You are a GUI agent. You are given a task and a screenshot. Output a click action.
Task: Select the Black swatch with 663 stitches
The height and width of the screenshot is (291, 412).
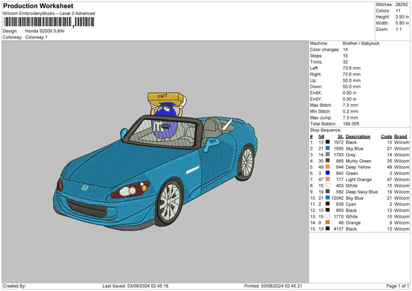328,210
